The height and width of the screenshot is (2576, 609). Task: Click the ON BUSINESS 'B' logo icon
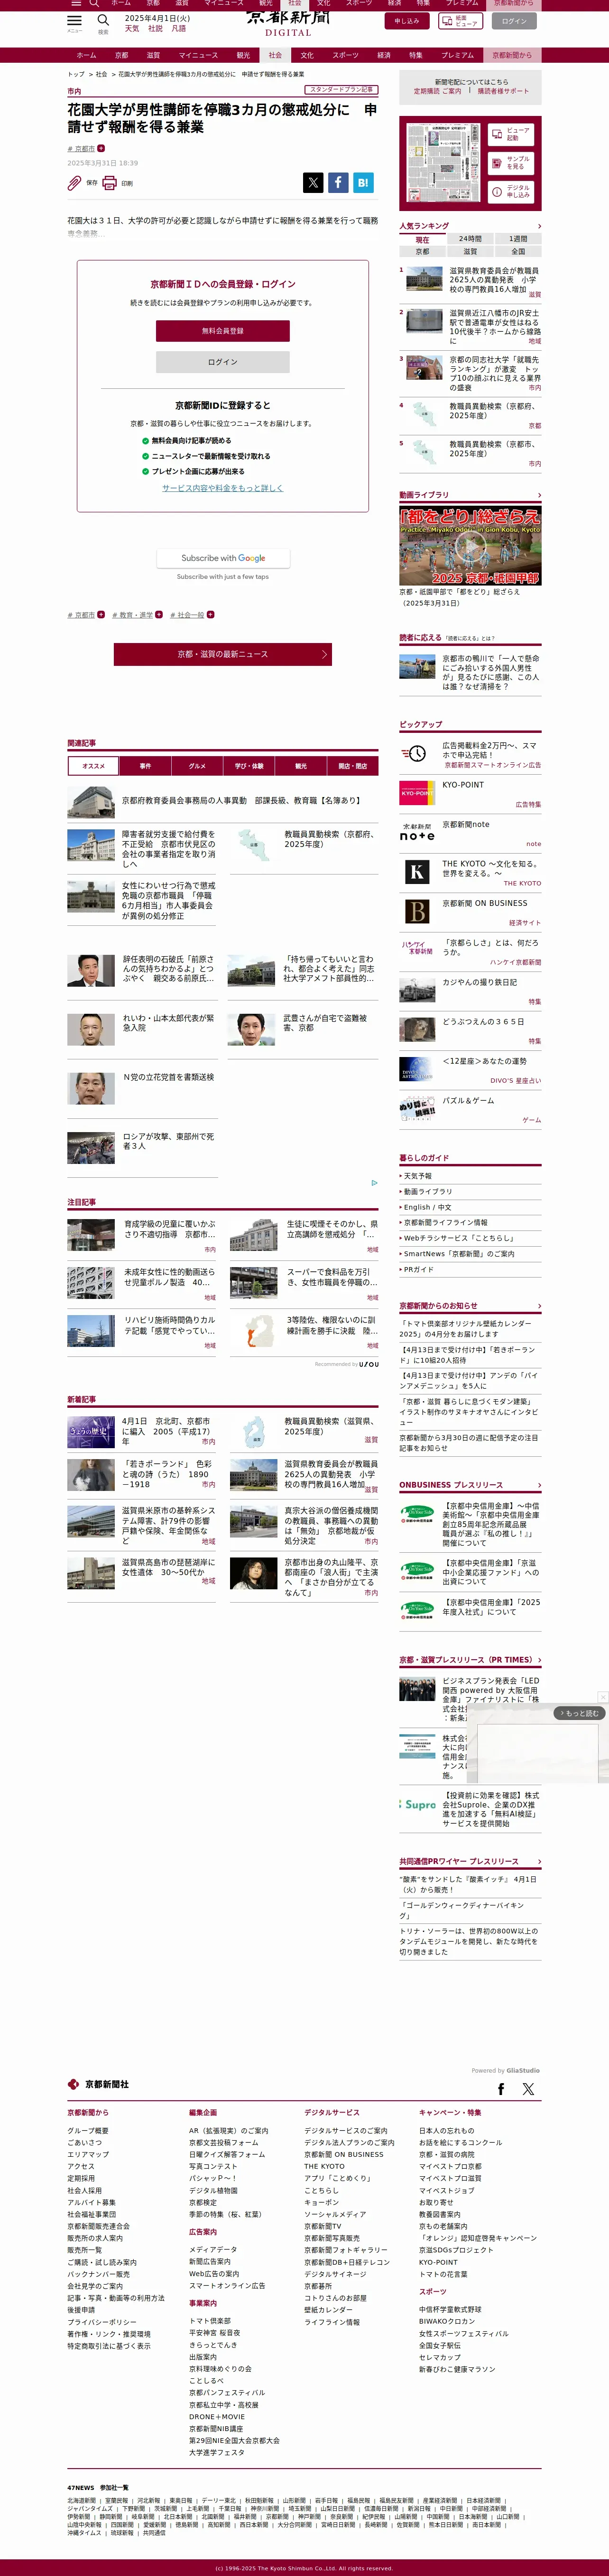pyautogui.click(x=416, y=911)
